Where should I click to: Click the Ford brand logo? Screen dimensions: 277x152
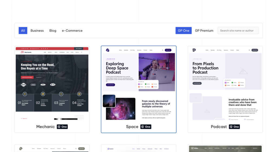click(43, 85)
